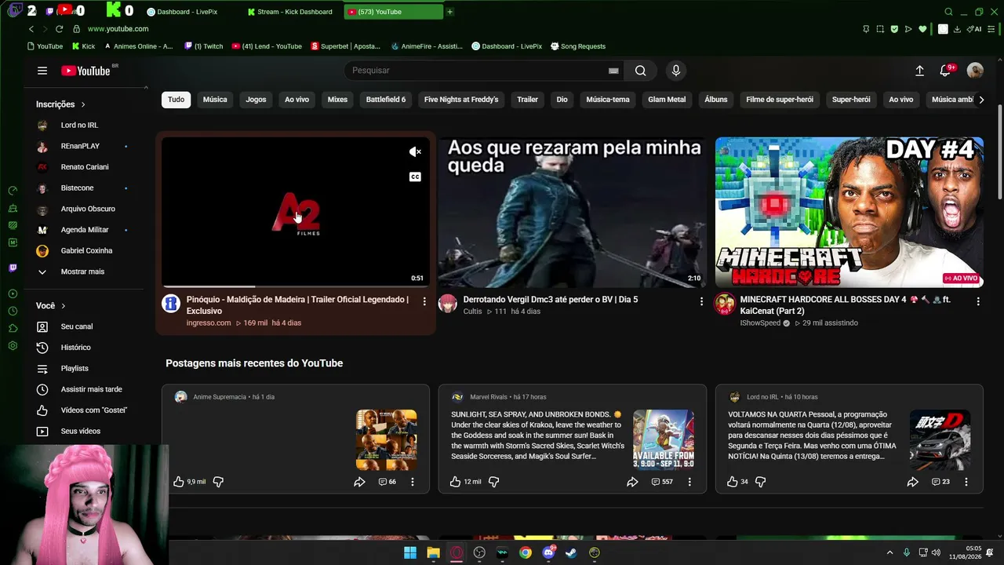
Task: Open options for the Pinóquio trailer video
Action: pyautogui.click(x=424, y=301)
